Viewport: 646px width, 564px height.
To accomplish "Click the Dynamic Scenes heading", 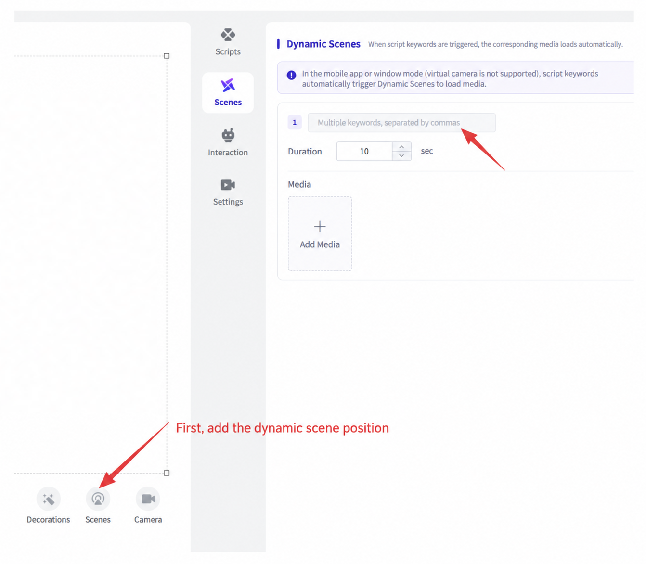I will coord(323,44).
